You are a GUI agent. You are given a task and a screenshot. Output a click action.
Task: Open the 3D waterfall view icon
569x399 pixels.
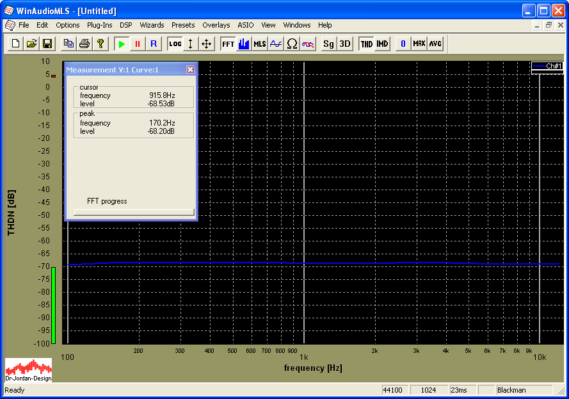coord(344,44)
